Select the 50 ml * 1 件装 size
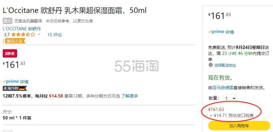273x132 pixels. [17, 118]
